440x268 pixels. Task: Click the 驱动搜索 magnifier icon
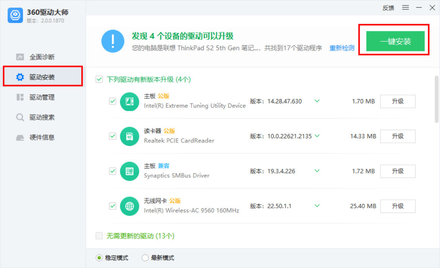(x=20, y=117)
